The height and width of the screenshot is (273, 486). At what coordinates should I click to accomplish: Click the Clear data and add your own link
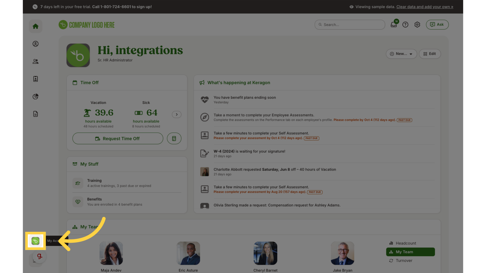[425, 7]
